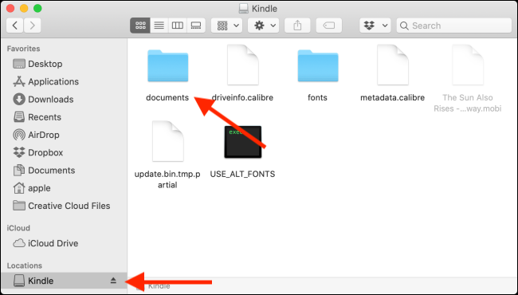This screenshot has height=295, width=518.
Task: Click the "USE_ALT_FONTS" file name label
Action: 242,174
